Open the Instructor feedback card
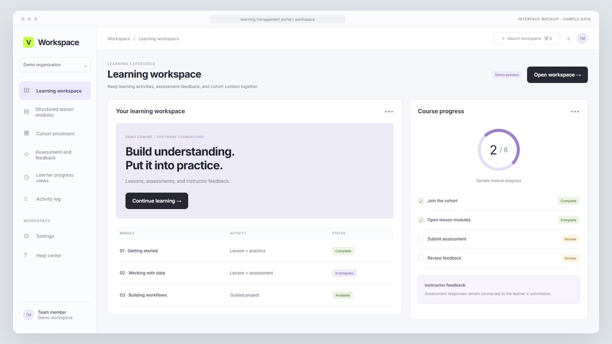Screen dimensions: 612x344 [499, 290]
